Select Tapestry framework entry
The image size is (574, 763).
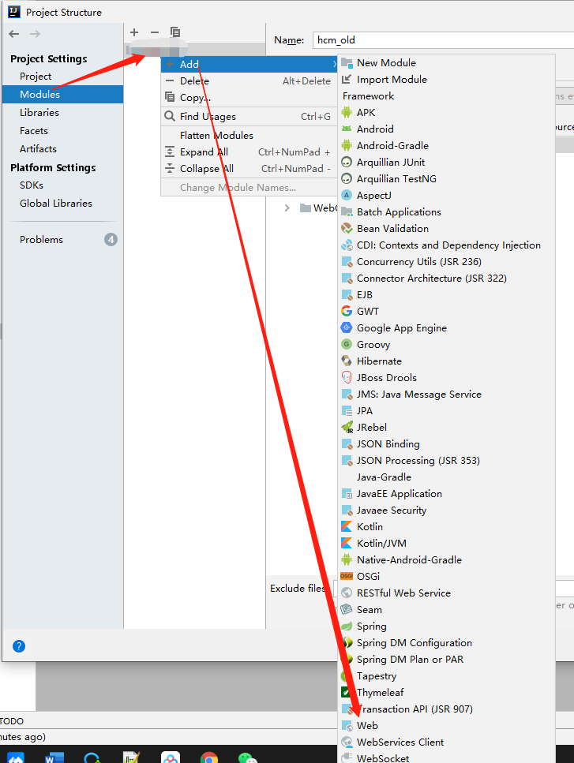[x=446, y=676]
